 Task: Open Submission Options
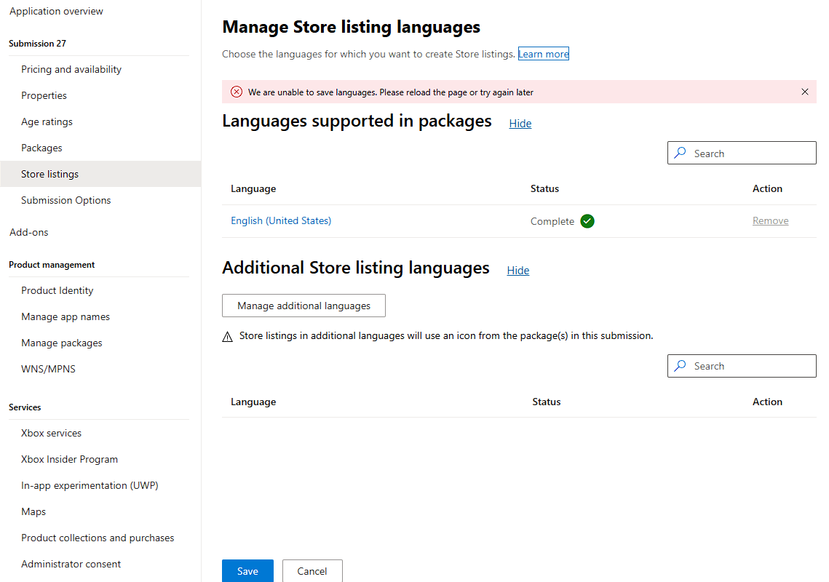66,200
